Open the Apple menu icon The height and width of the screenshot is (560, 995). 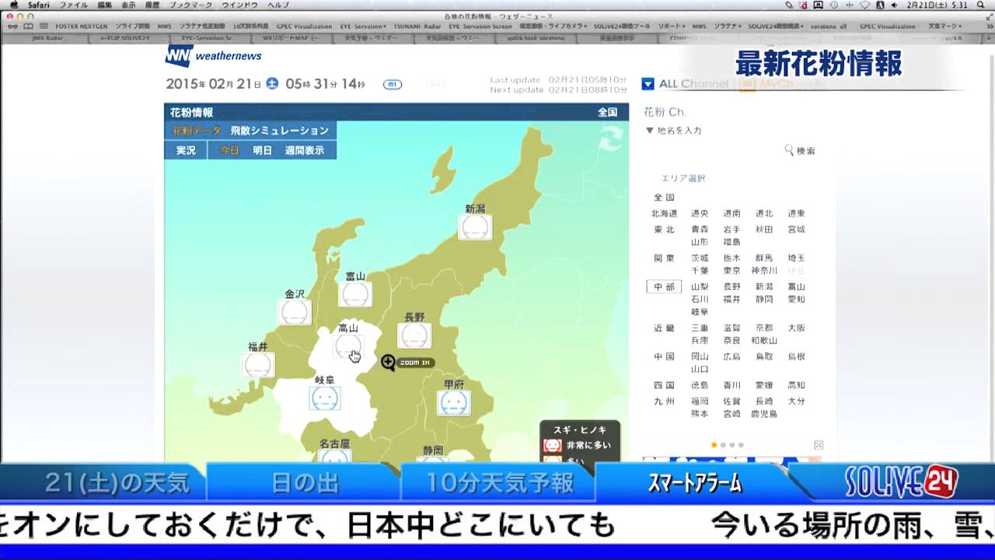click(x=13, y=5)
